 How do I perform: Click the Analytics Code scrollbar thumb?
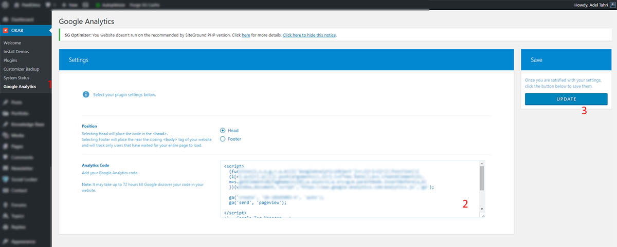click(482, 178)
